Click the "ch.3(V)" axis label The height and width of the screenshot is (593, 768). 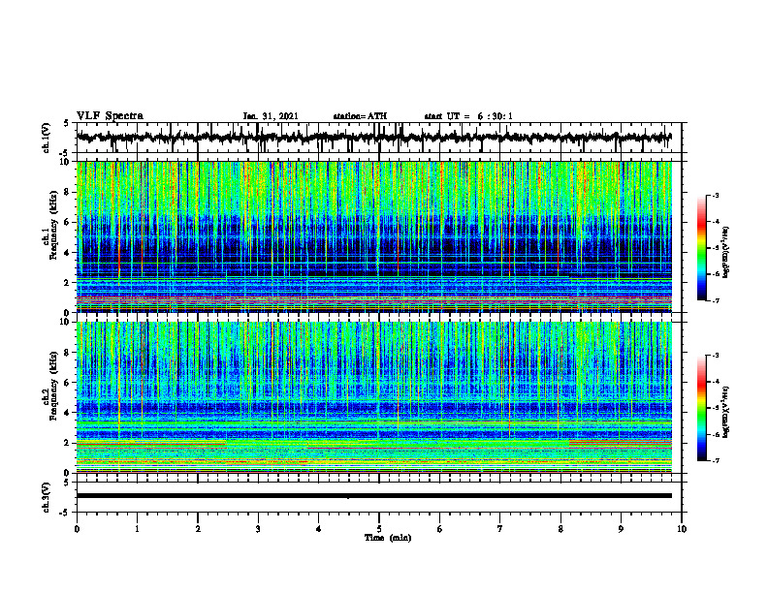[x=46, y=497]
